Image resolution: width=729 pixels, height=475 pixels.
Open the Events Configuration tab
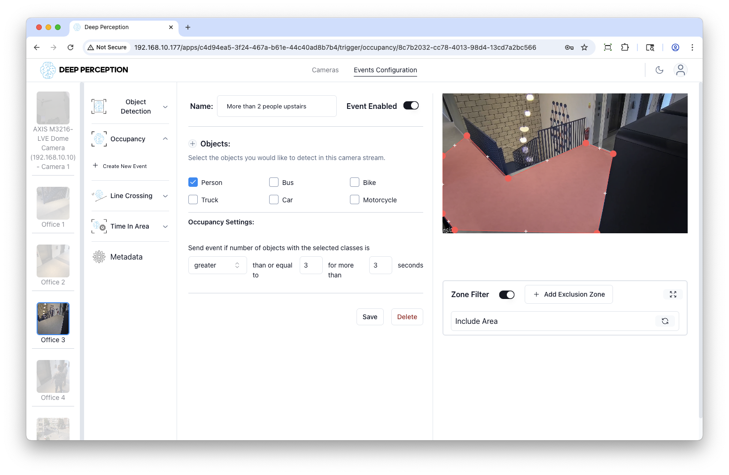coord(385,70)
